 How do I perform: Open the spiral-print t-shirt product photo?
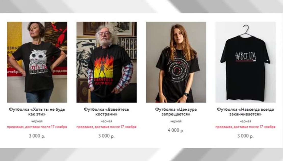(176, 62)
